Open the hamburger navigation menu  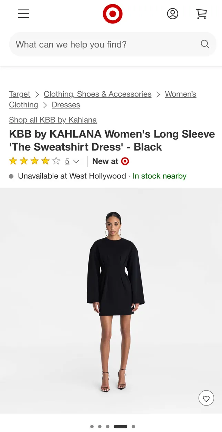[x=23, y=14]
